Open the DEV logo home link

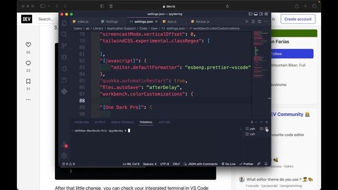[26, 19]
